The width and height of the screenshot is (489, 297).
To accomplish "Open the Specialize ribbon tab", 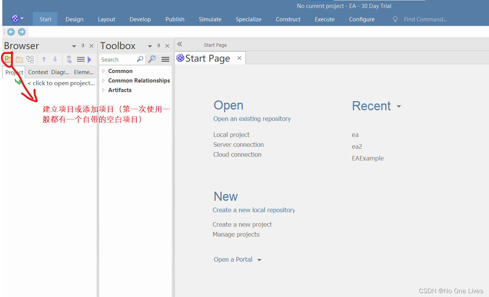I will click(249, 19).
